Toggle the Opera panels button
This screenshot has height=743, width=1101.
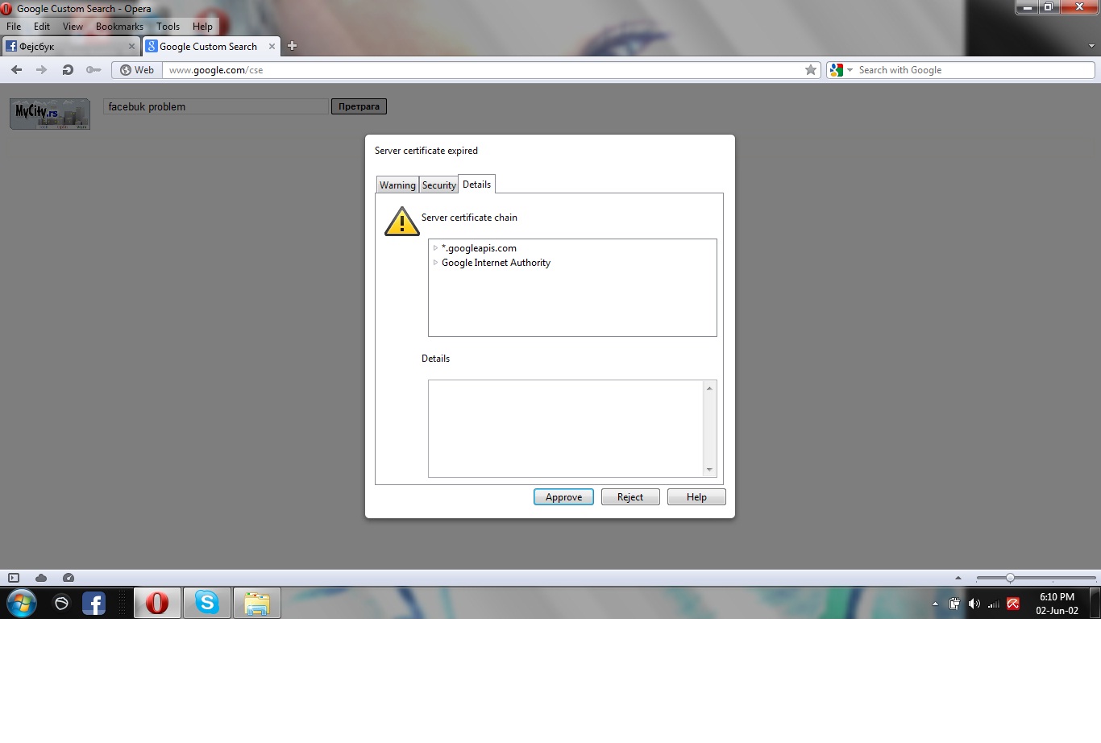tap(14, 578)
